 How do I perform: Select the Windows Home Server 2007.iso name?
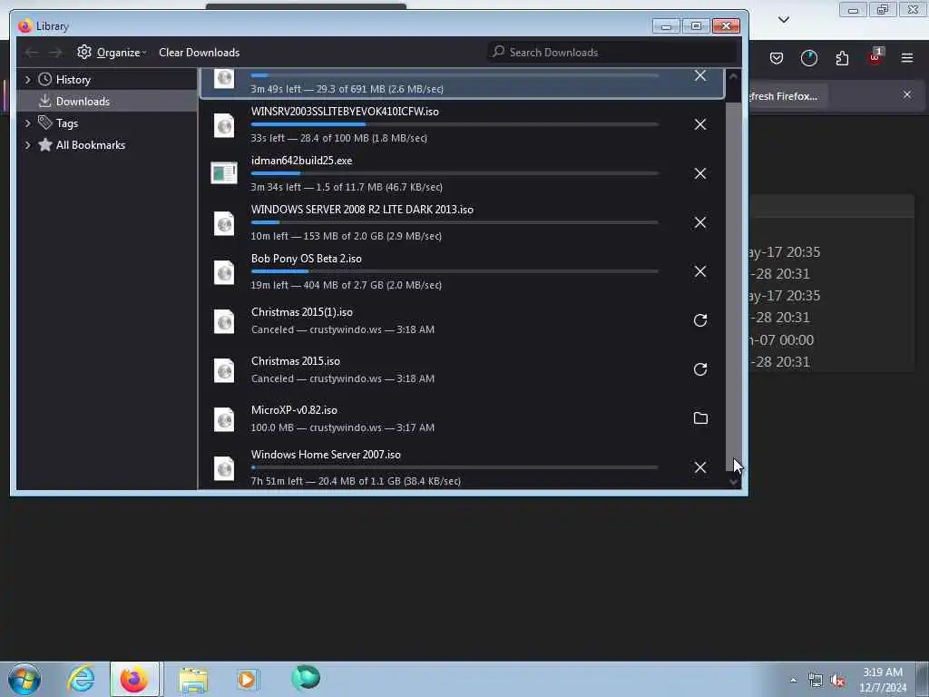coord(326,455)
